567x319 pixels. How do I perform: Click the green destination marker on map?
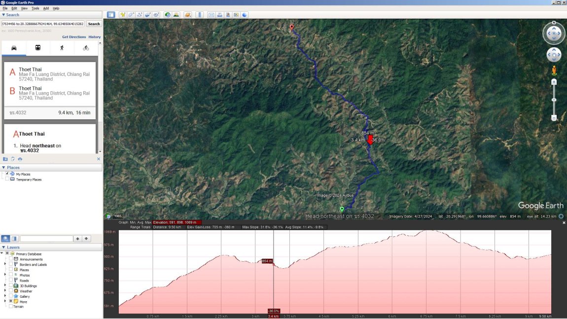(x=342, y=209)
